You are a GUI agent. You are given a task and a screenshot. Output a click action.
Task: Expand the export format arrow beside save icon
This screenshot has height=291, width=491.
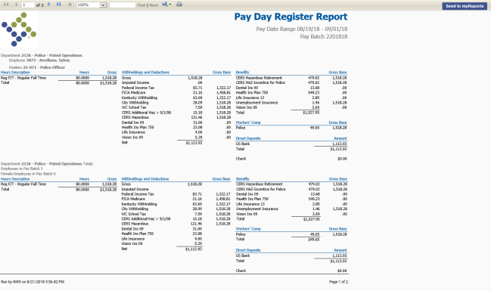click(170, 5)
